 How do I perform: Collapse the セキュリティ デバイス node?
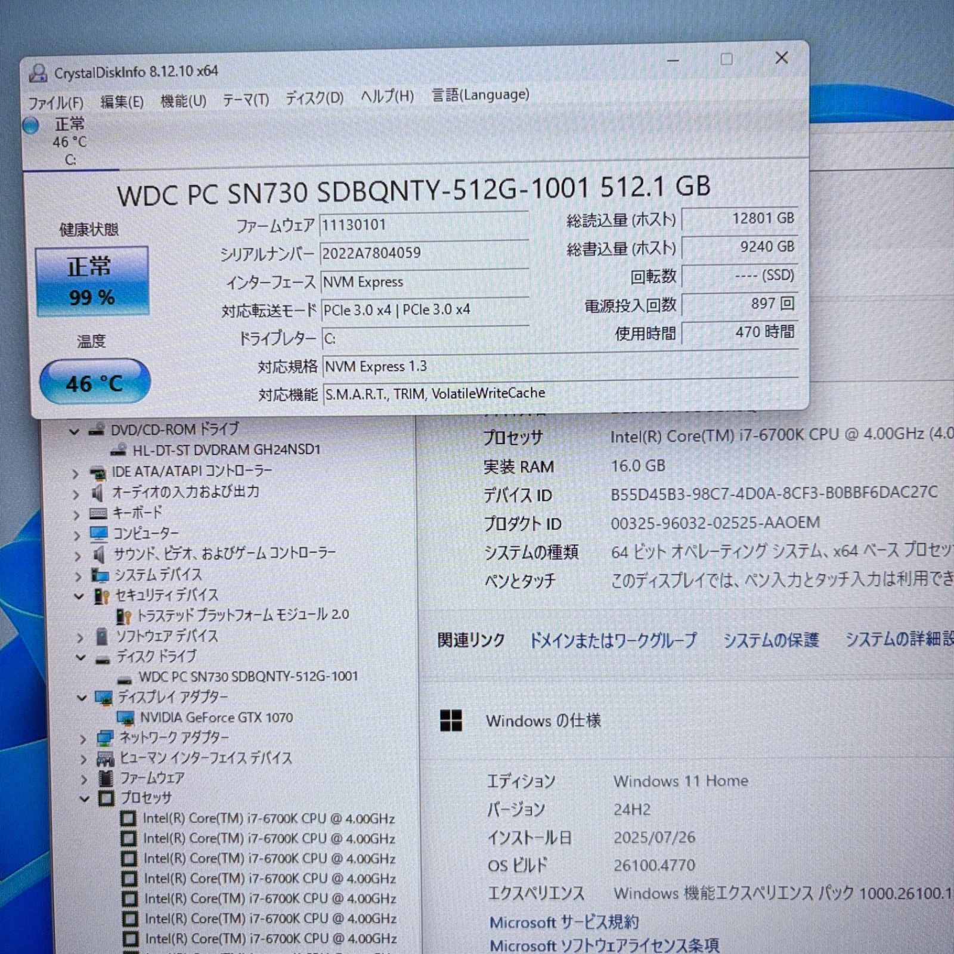tap(79, 596)
